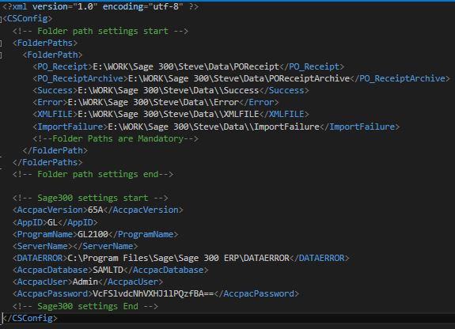Click the PO_Receipt path value
Image resolution: width=455 pixels, height=329 pixels.
point(186,66)
